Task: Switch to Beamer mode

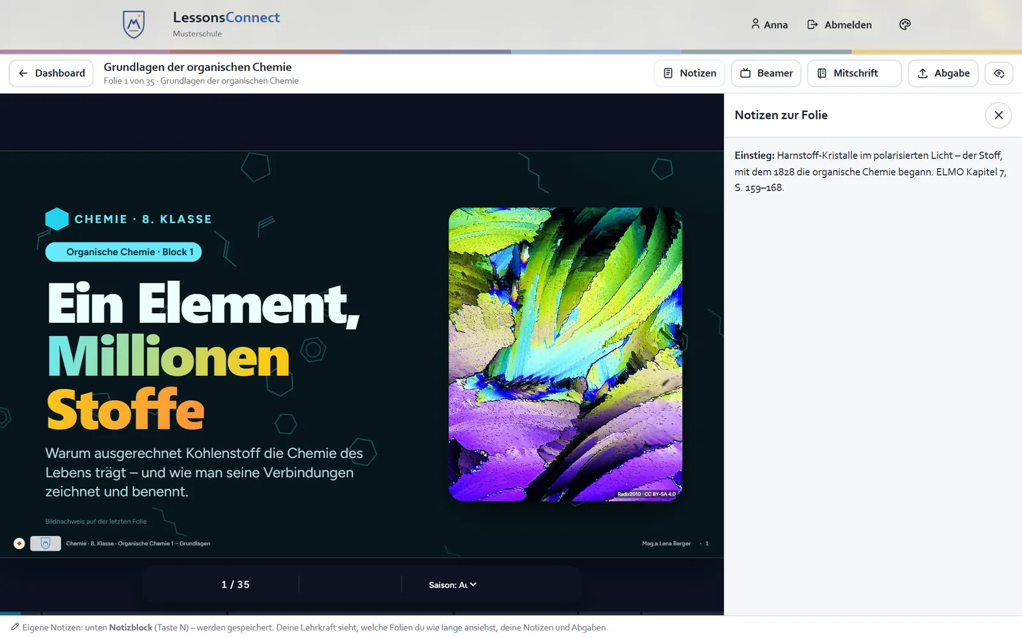Action: click(x=766, y=73)
